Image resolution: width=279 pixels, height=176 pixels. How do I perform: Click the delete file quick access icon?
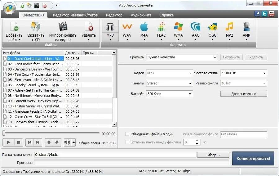[44, 5]
